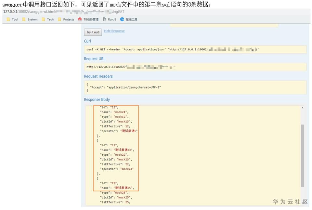Select the "name": "测试数据23" line
This screenshot has width=312, height=210.
(x=117, y=150)
